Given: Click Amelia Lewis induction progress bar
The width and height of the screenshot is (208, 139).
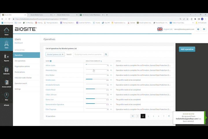Looking at the screenshot, I should pos(97,79).
